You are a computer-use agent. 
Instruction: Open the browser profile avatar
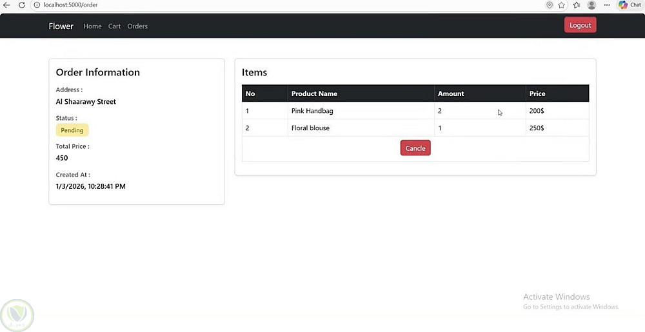(x=591, y=5)
